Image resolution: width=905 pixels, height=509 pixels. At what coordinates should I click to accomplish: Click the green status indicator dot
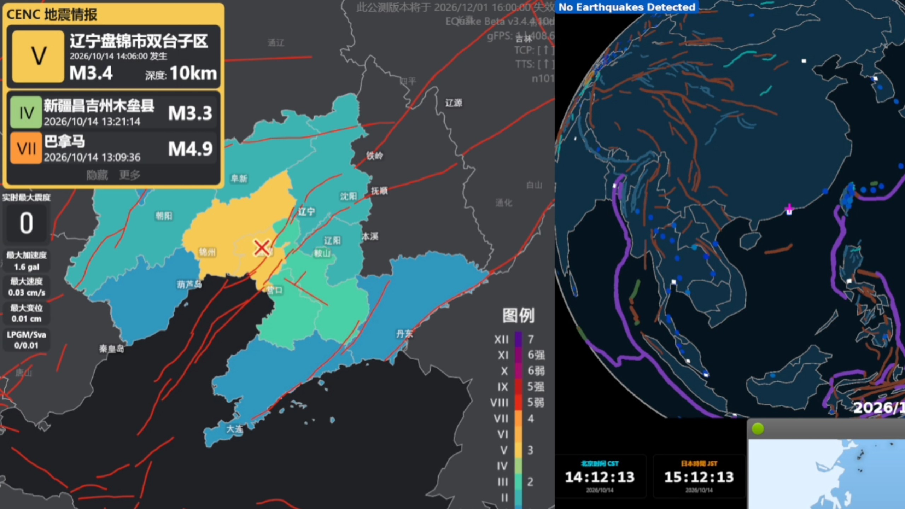click(x=758, y=429)
